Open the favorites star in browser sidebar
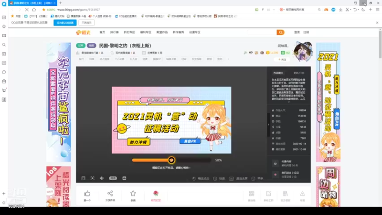This screenshot has height=215, width=382. 4,26
